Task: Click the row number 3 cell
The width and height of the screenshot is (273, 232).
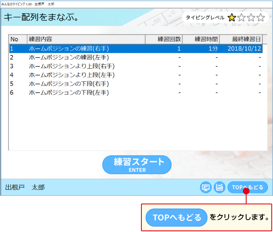Action: pyautogui.click(x=11, y=66)
